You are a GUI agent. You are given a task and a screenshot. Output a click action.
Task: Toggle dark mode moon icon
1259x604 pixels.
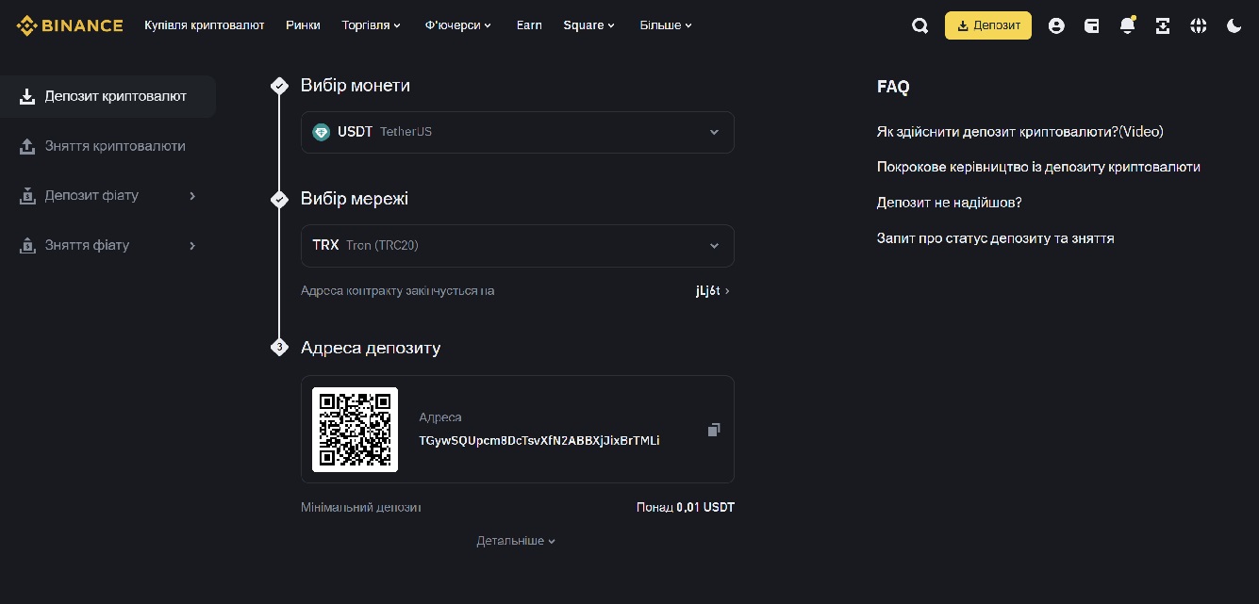pos(1234,26)
